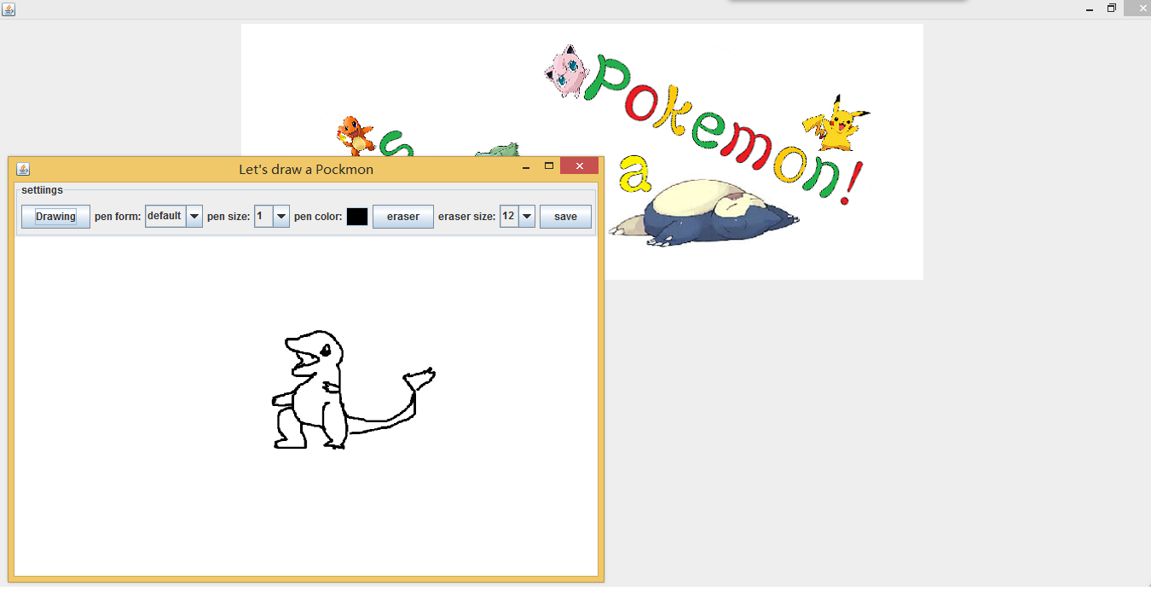Click the Charmander image in banner
This screenshot has height=592, width=1151.
click(x=356, y=136)
